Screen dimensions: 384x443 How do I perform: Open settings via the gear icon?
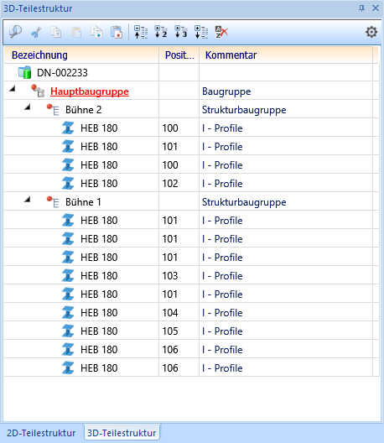pos(371,32)
